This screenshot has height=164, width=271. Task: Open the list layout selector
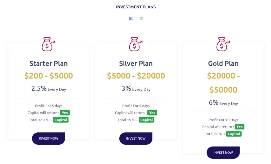click(x=141, y=19)
